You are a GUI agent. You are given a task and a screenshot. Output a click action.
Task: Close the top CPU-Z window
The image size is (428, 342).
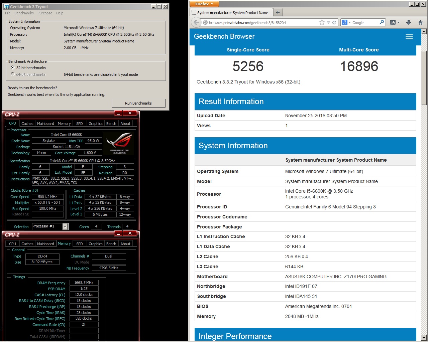click(130, 113)
